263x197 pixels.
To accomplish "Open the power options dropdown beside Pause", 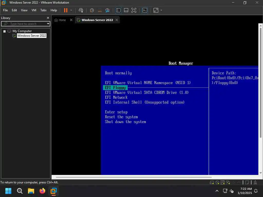I will pos(71,10).
